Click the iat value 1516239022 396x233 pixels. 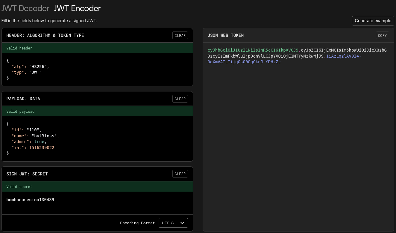42,148
